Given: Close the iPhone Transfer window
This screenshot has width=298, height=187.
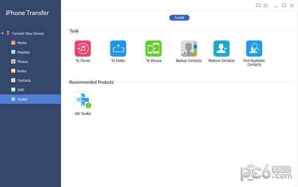Looking at the screenshot, I should tap(292, 5).
